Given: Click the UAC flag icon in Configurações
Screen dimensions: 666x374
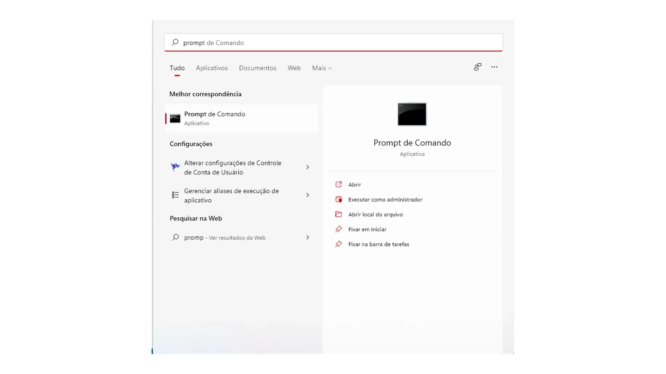Looking at the screenshot, I should click(175, 167).
